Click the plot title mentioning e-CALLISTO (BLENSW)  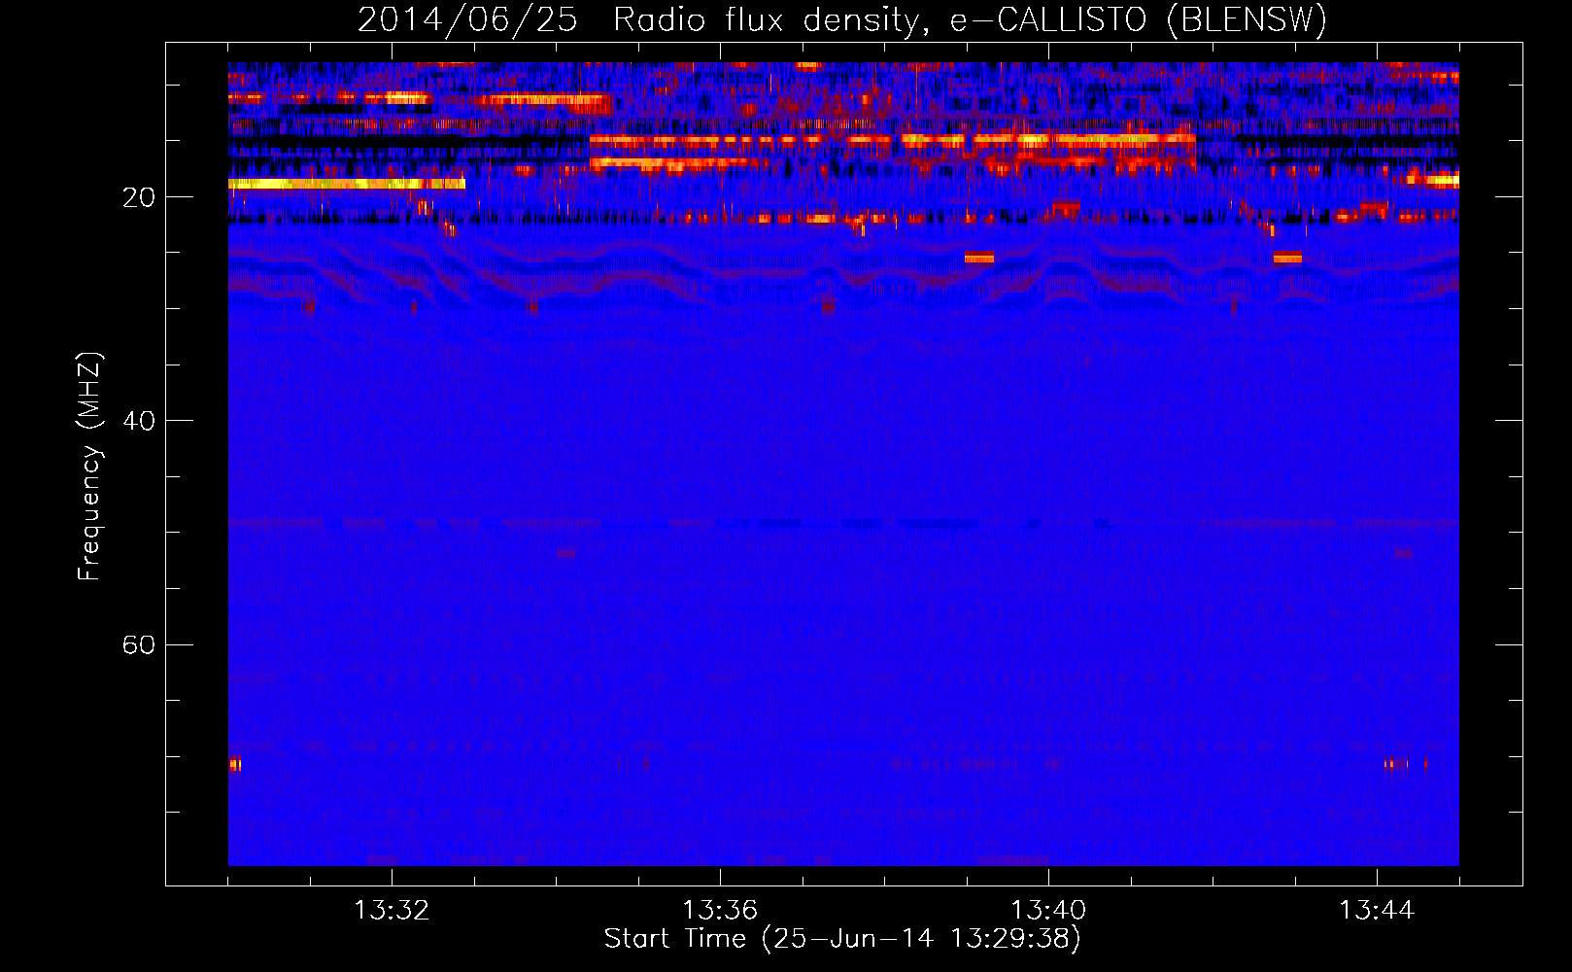842,19
